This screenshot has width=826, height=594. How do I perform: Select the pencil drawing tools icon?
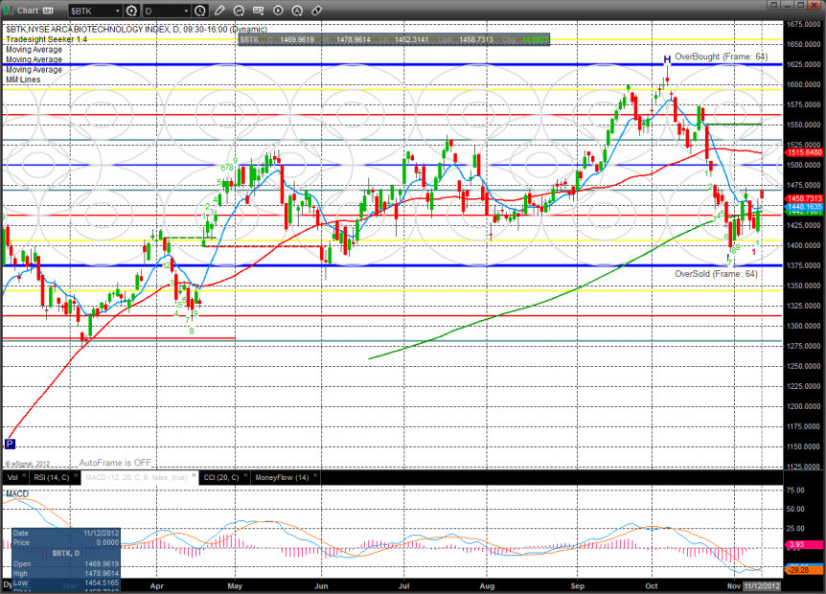pyautogui.click(x=219, y=11)
